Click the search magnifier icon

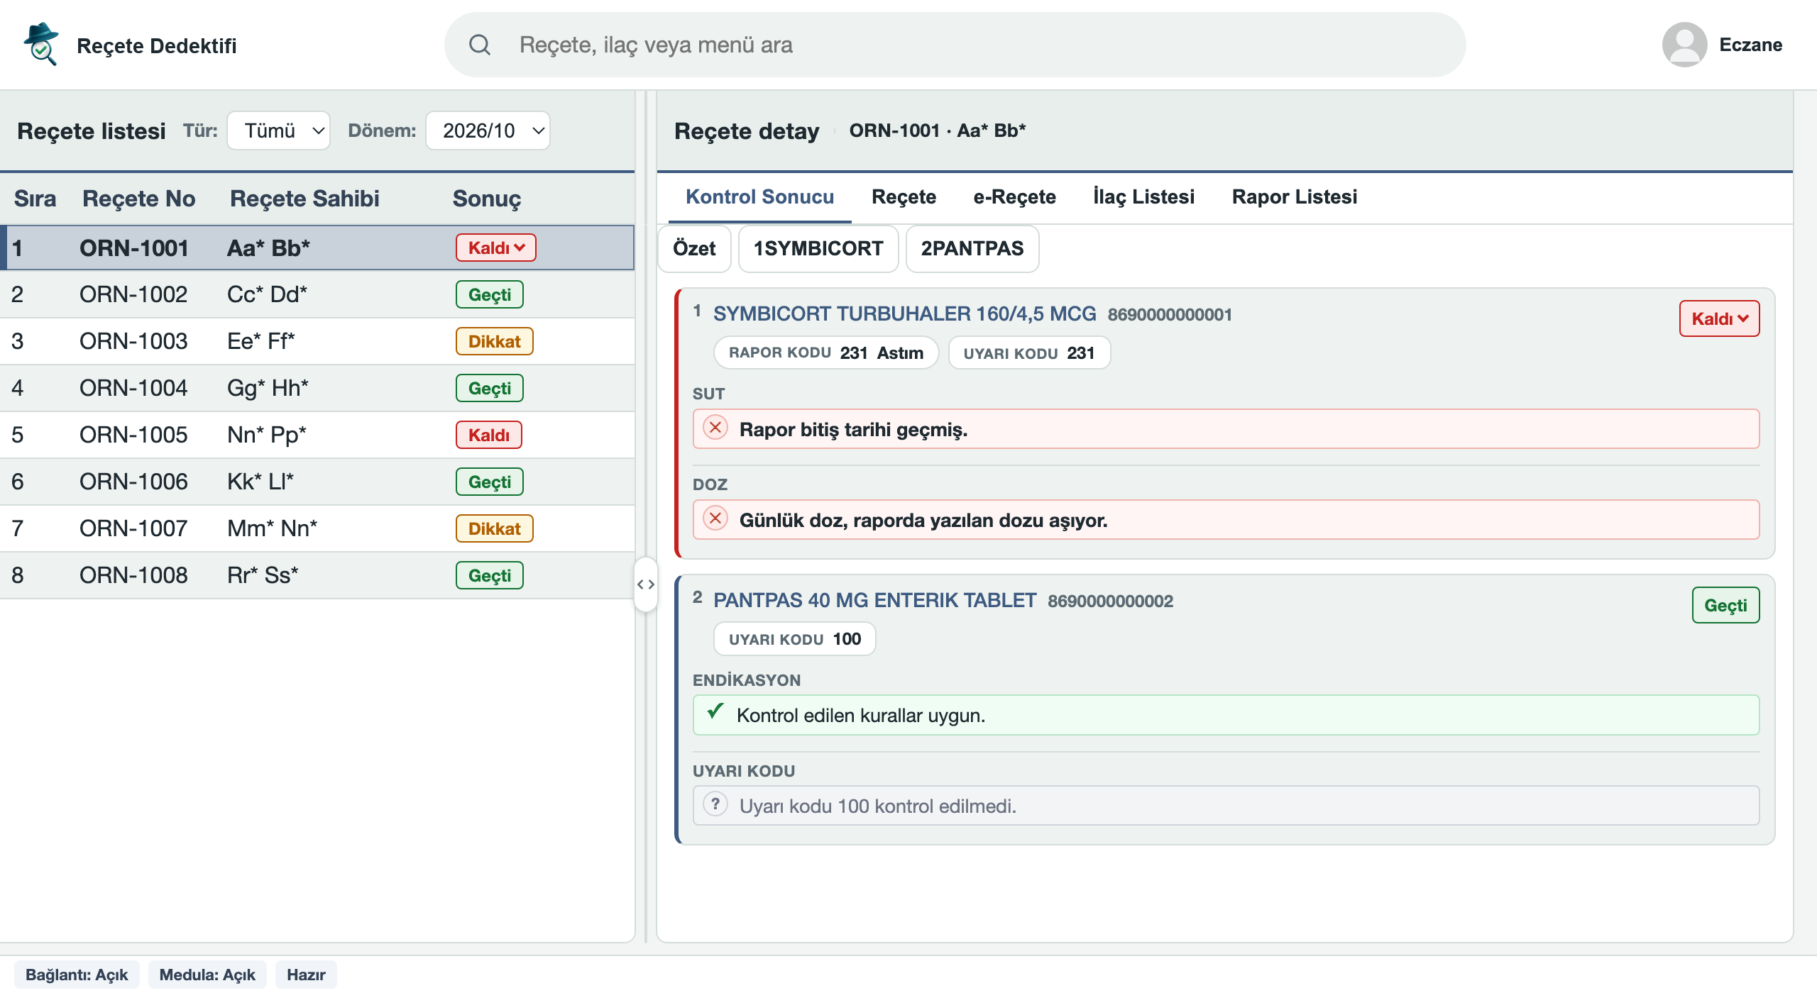(480, 45)
